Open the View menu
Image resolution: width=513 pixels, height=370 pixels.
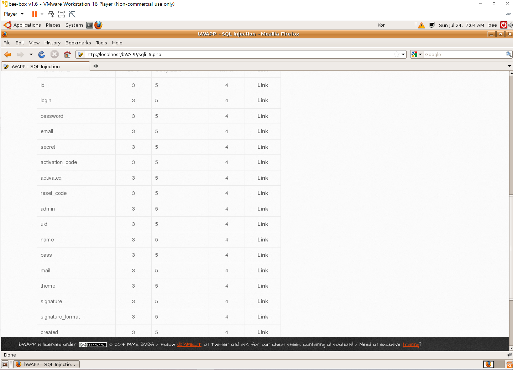click(x=34, y=43)
